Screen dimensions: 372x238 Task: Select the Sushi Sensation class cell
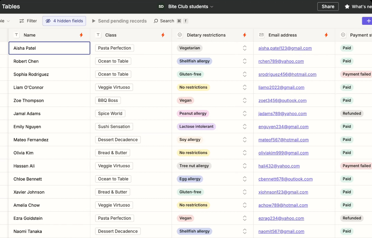click(131, 127)
